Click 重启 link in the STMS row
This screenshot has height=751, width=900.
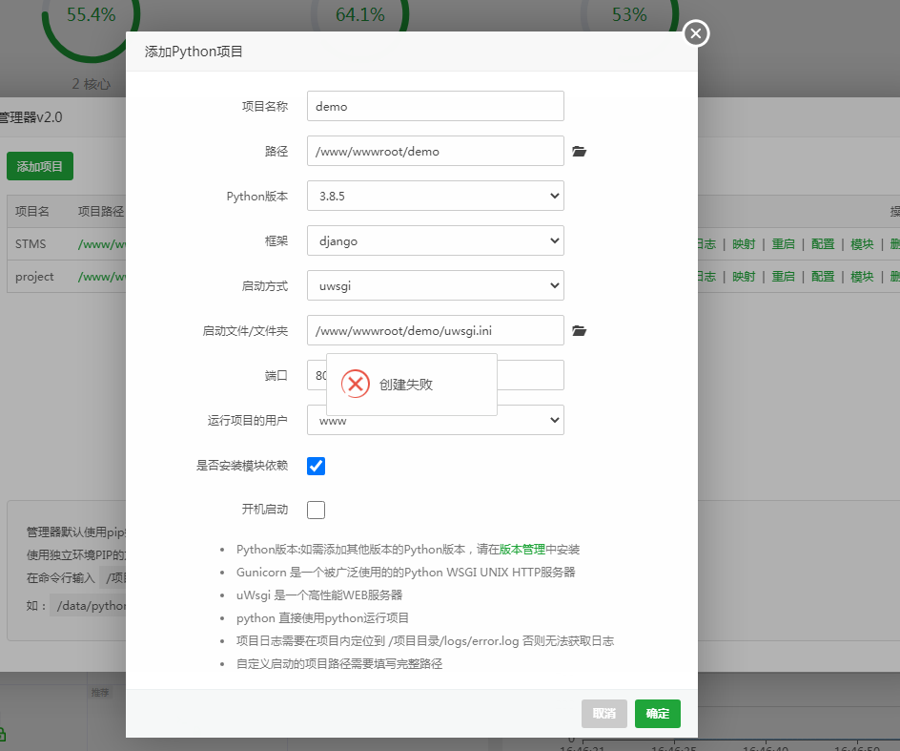[x=783, y=244]
